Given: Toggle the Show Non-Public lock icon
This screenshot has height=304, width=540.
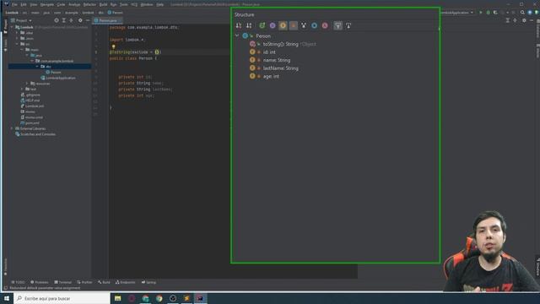Looking at the screenshot, I should click(293, 25).
